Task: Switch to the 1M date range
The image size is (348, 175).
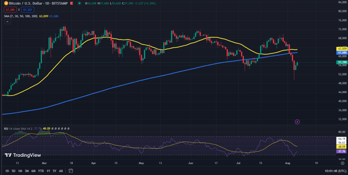Action: [20, 171]
